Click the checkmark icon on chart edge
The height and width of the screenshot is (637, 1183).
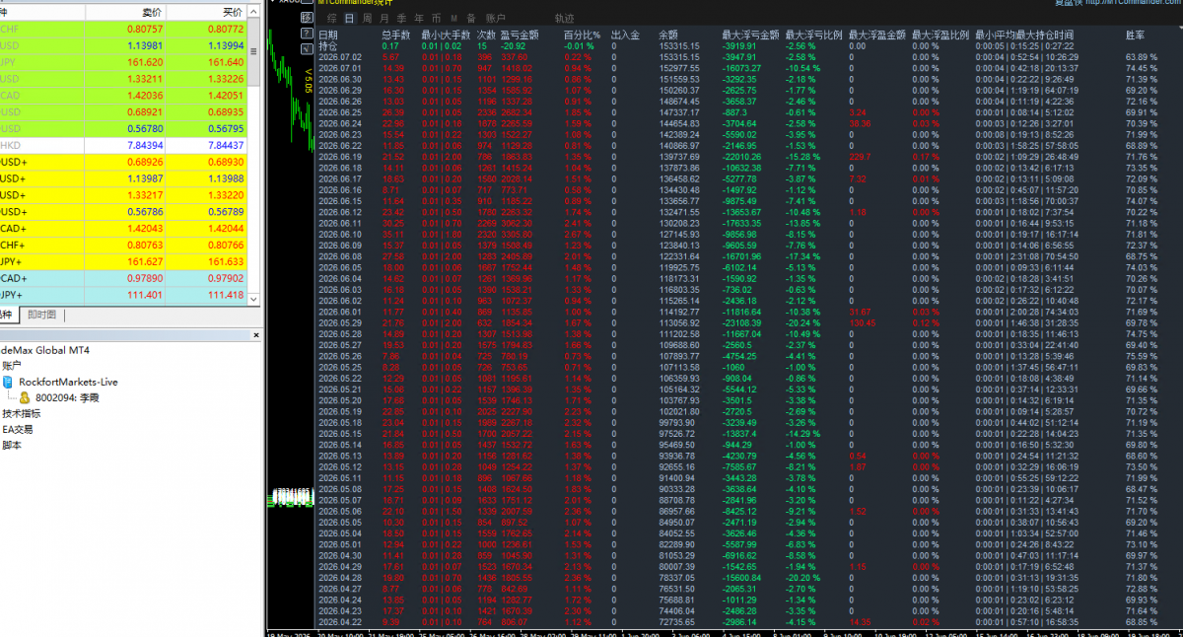tap(307, 49)
